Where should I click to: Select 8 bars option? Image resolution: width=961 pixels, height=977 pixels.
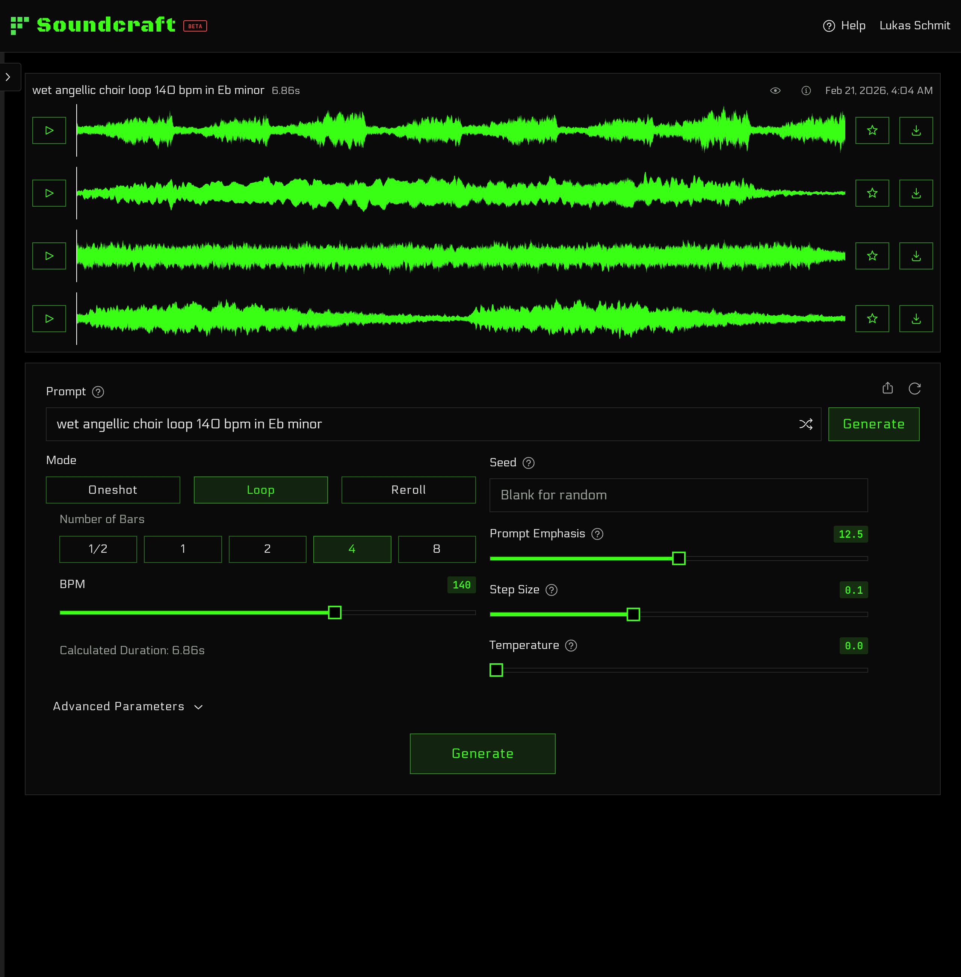(x=436, y=549)
